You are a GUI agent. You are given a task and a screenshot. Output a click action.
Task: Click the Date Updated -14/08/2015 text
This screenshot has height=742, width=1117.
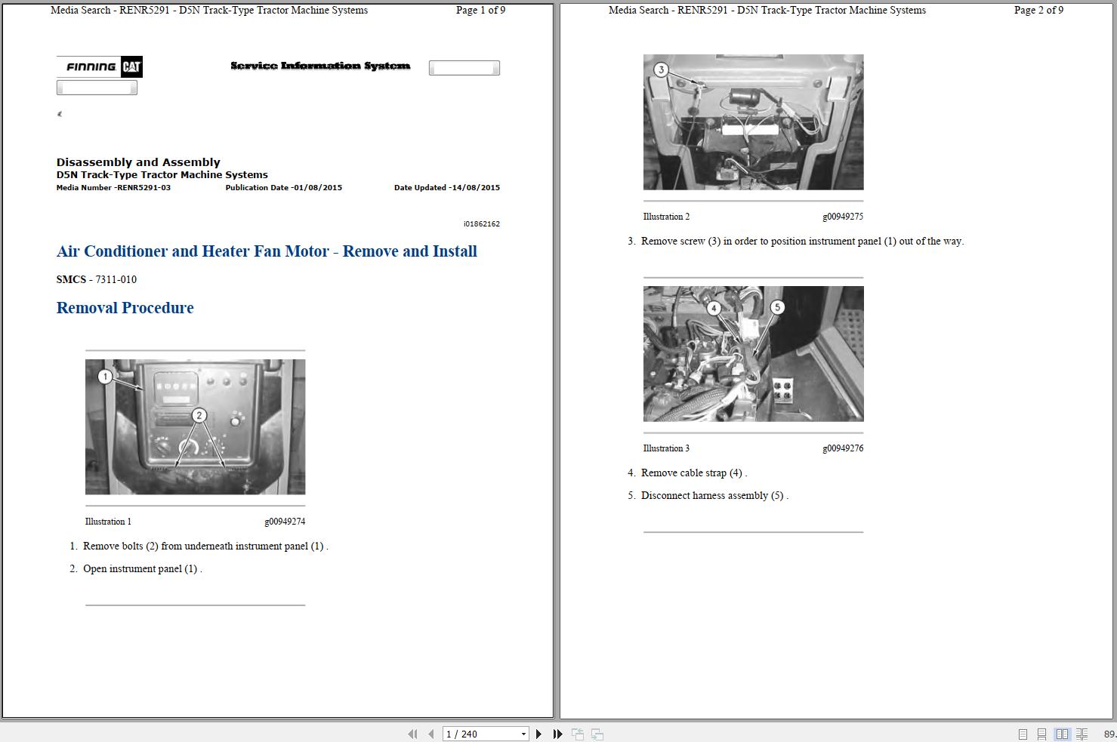tap(447, 188)
